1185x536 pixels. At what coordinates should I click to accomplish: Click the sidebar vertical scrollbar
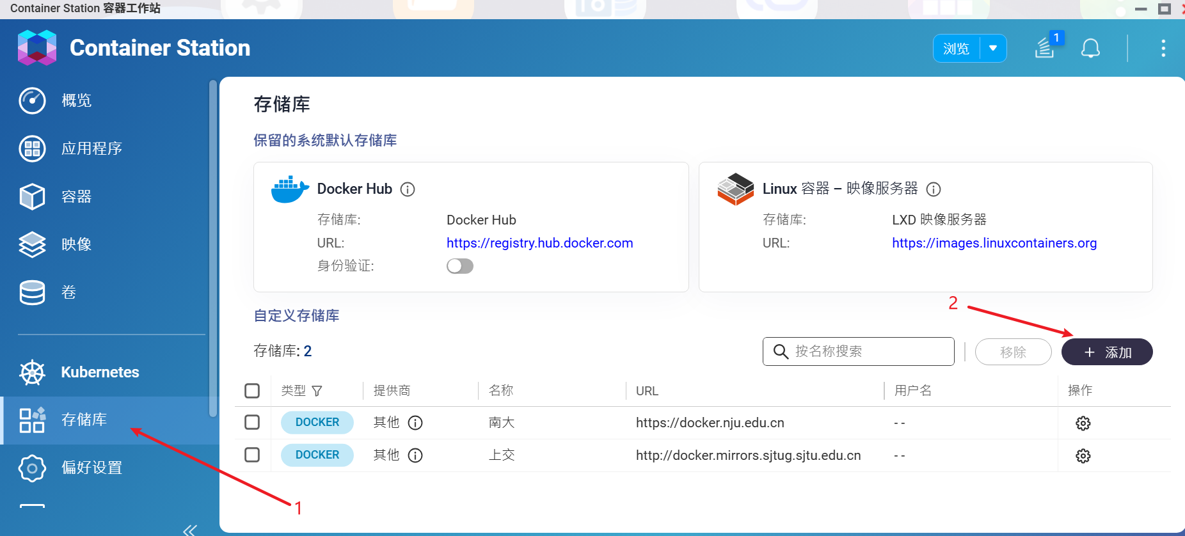[213, 248]
